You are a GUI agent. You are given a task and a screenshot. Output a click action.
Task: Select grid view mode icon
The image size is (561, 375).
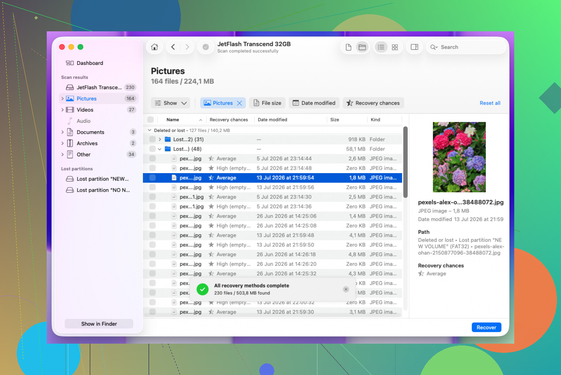point(395,47)
